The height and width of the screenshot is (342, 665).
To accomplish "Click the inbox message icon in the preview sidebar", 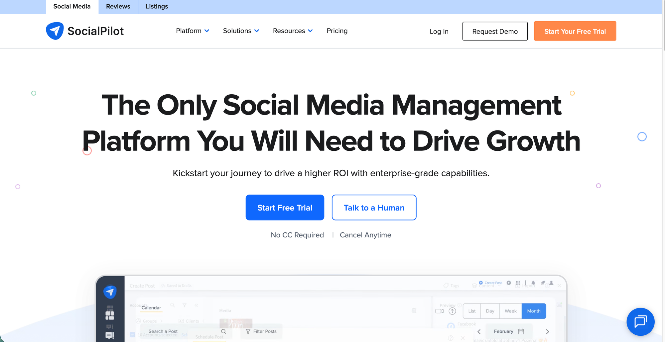I will pos(110,336).
